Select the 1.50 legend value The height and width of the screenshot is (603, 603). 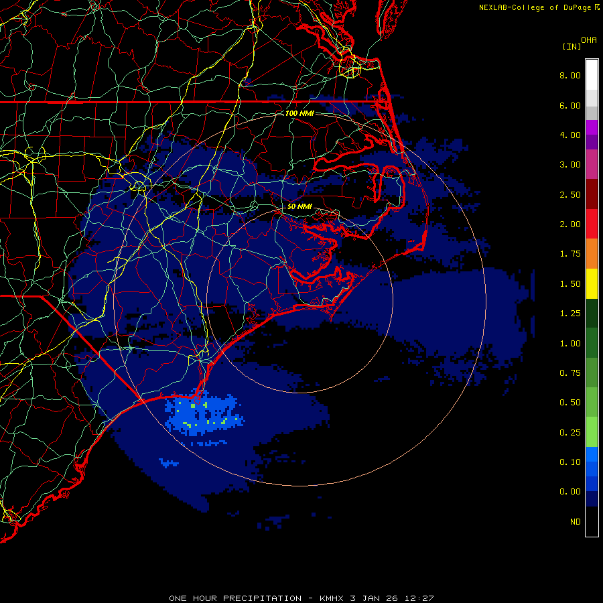(570, 284)
